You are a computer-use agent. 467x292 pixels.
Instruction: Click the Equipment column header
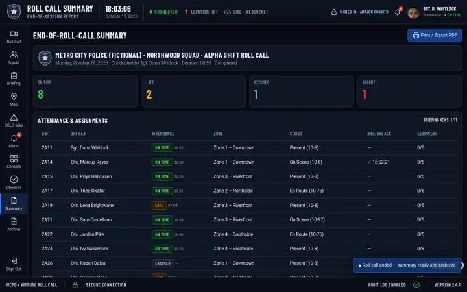427,134
